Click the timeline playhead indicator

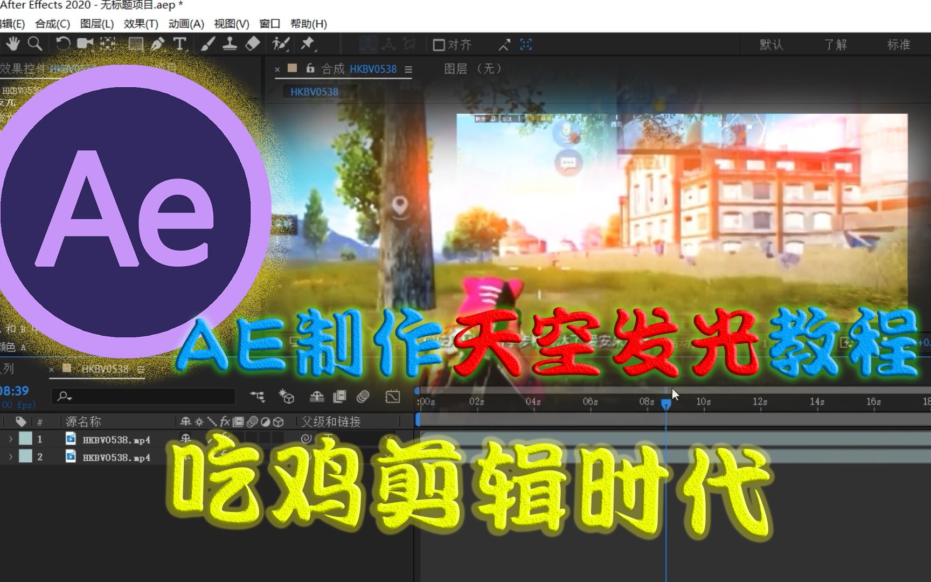coord(666,404)
